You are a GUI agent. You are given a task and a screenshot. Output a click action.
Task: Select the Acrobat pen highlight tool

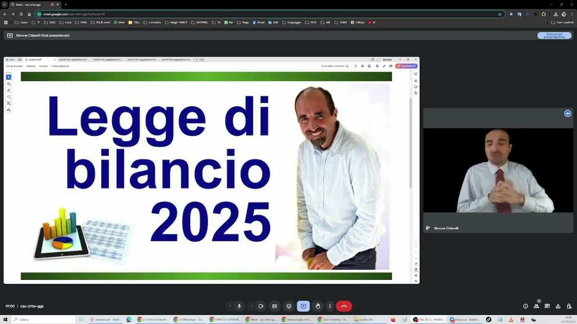point(9,90)
